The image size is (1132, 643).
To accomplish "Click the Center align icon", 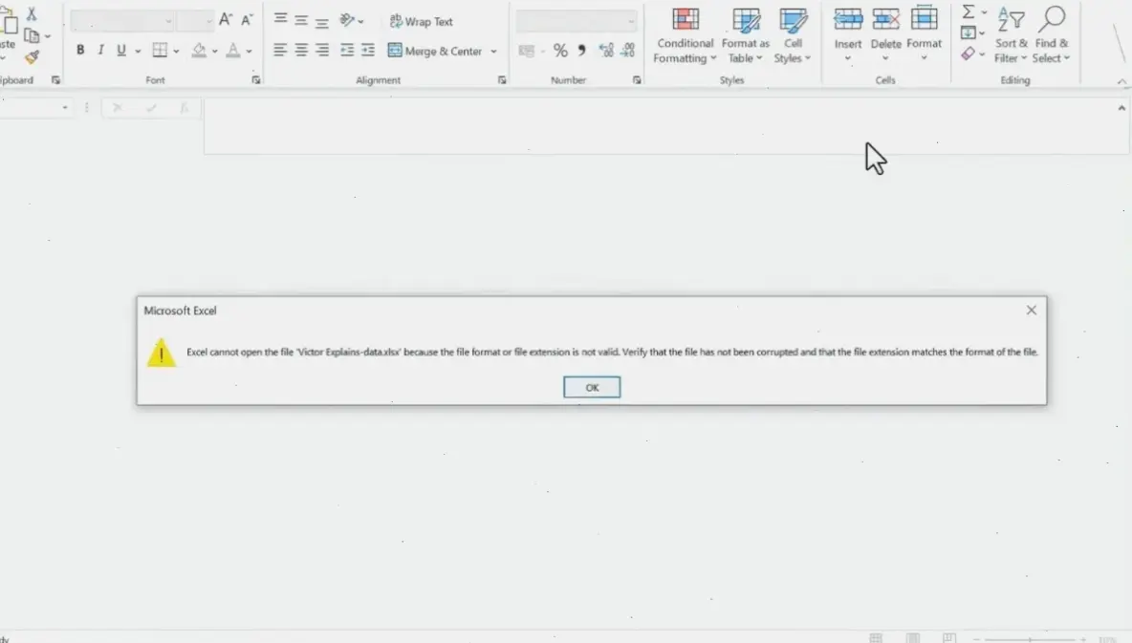I will coord(301,51).
